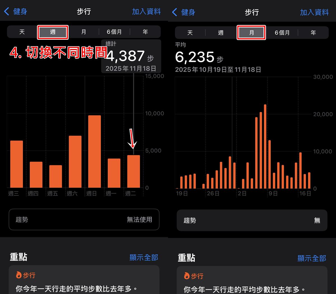Tap flame icon in left 重點 card
336x294 pixels.
point(19,275)
